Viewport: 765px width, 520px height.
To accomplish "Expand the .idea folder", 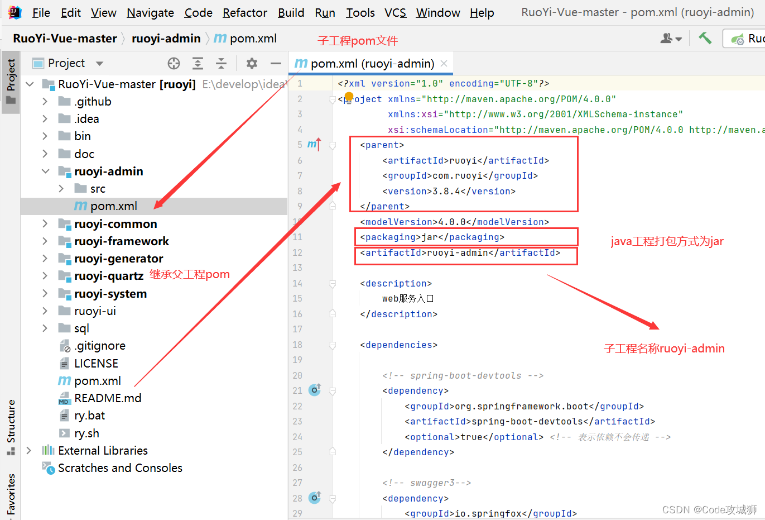I will pyautogui.click(x=45, y=119).
